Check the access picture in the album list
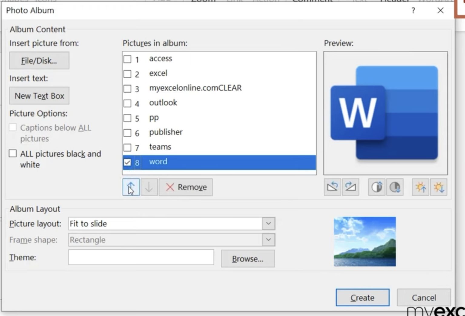 tap(127, 59)
